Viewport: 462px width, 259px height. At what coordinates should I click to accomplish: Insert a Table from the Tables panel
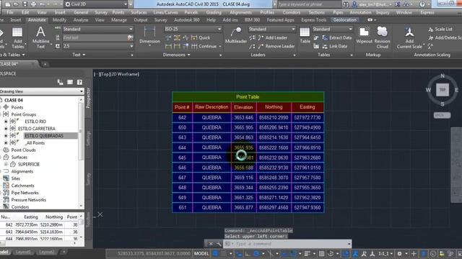(x=305, y=35)
